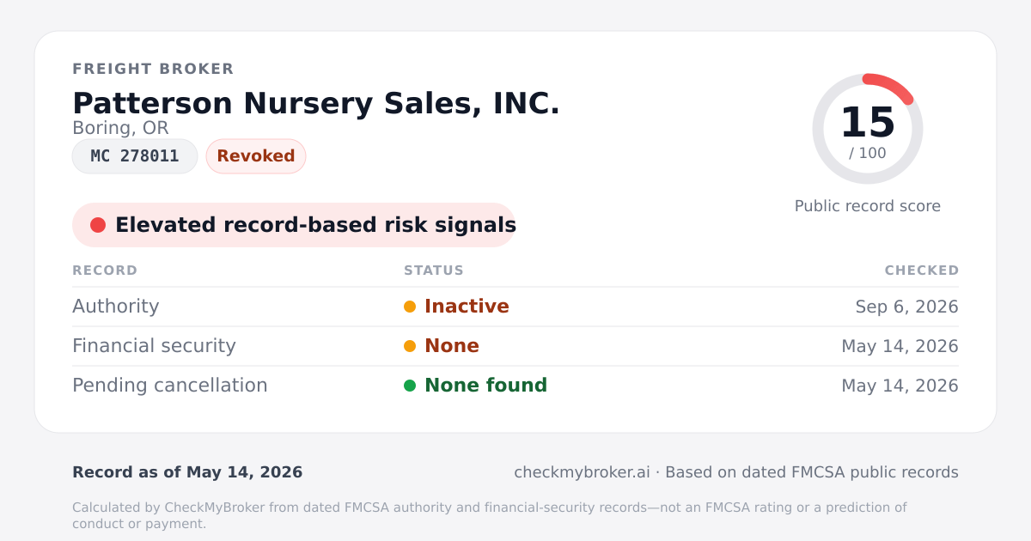Click the RECORD column header
Screen dimensions: 1031x541
coord(105,270)
